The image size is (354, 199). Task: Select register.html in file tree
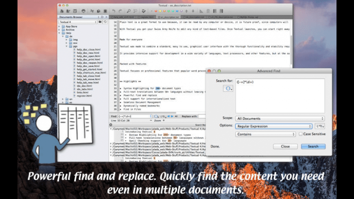[x=84, y=95]
